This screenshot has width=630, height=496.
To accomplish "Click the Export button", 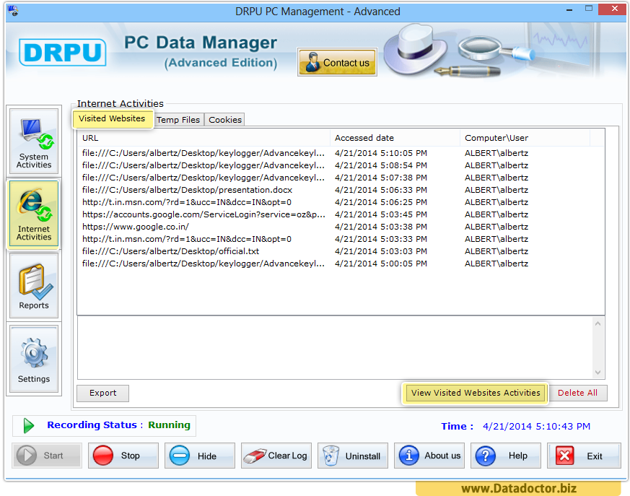I will [103, 393].
